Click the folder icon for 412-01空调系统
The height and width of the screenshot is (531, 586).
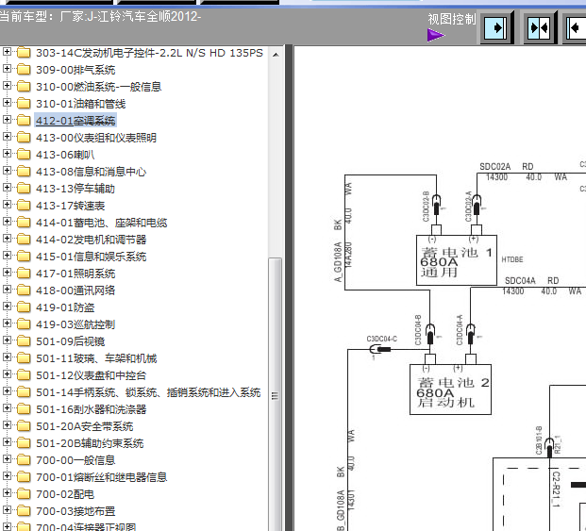(x=24, y=120)
